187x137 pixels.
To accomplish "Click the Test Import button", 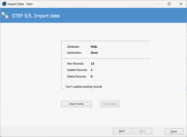I will (x=110, y=104).
